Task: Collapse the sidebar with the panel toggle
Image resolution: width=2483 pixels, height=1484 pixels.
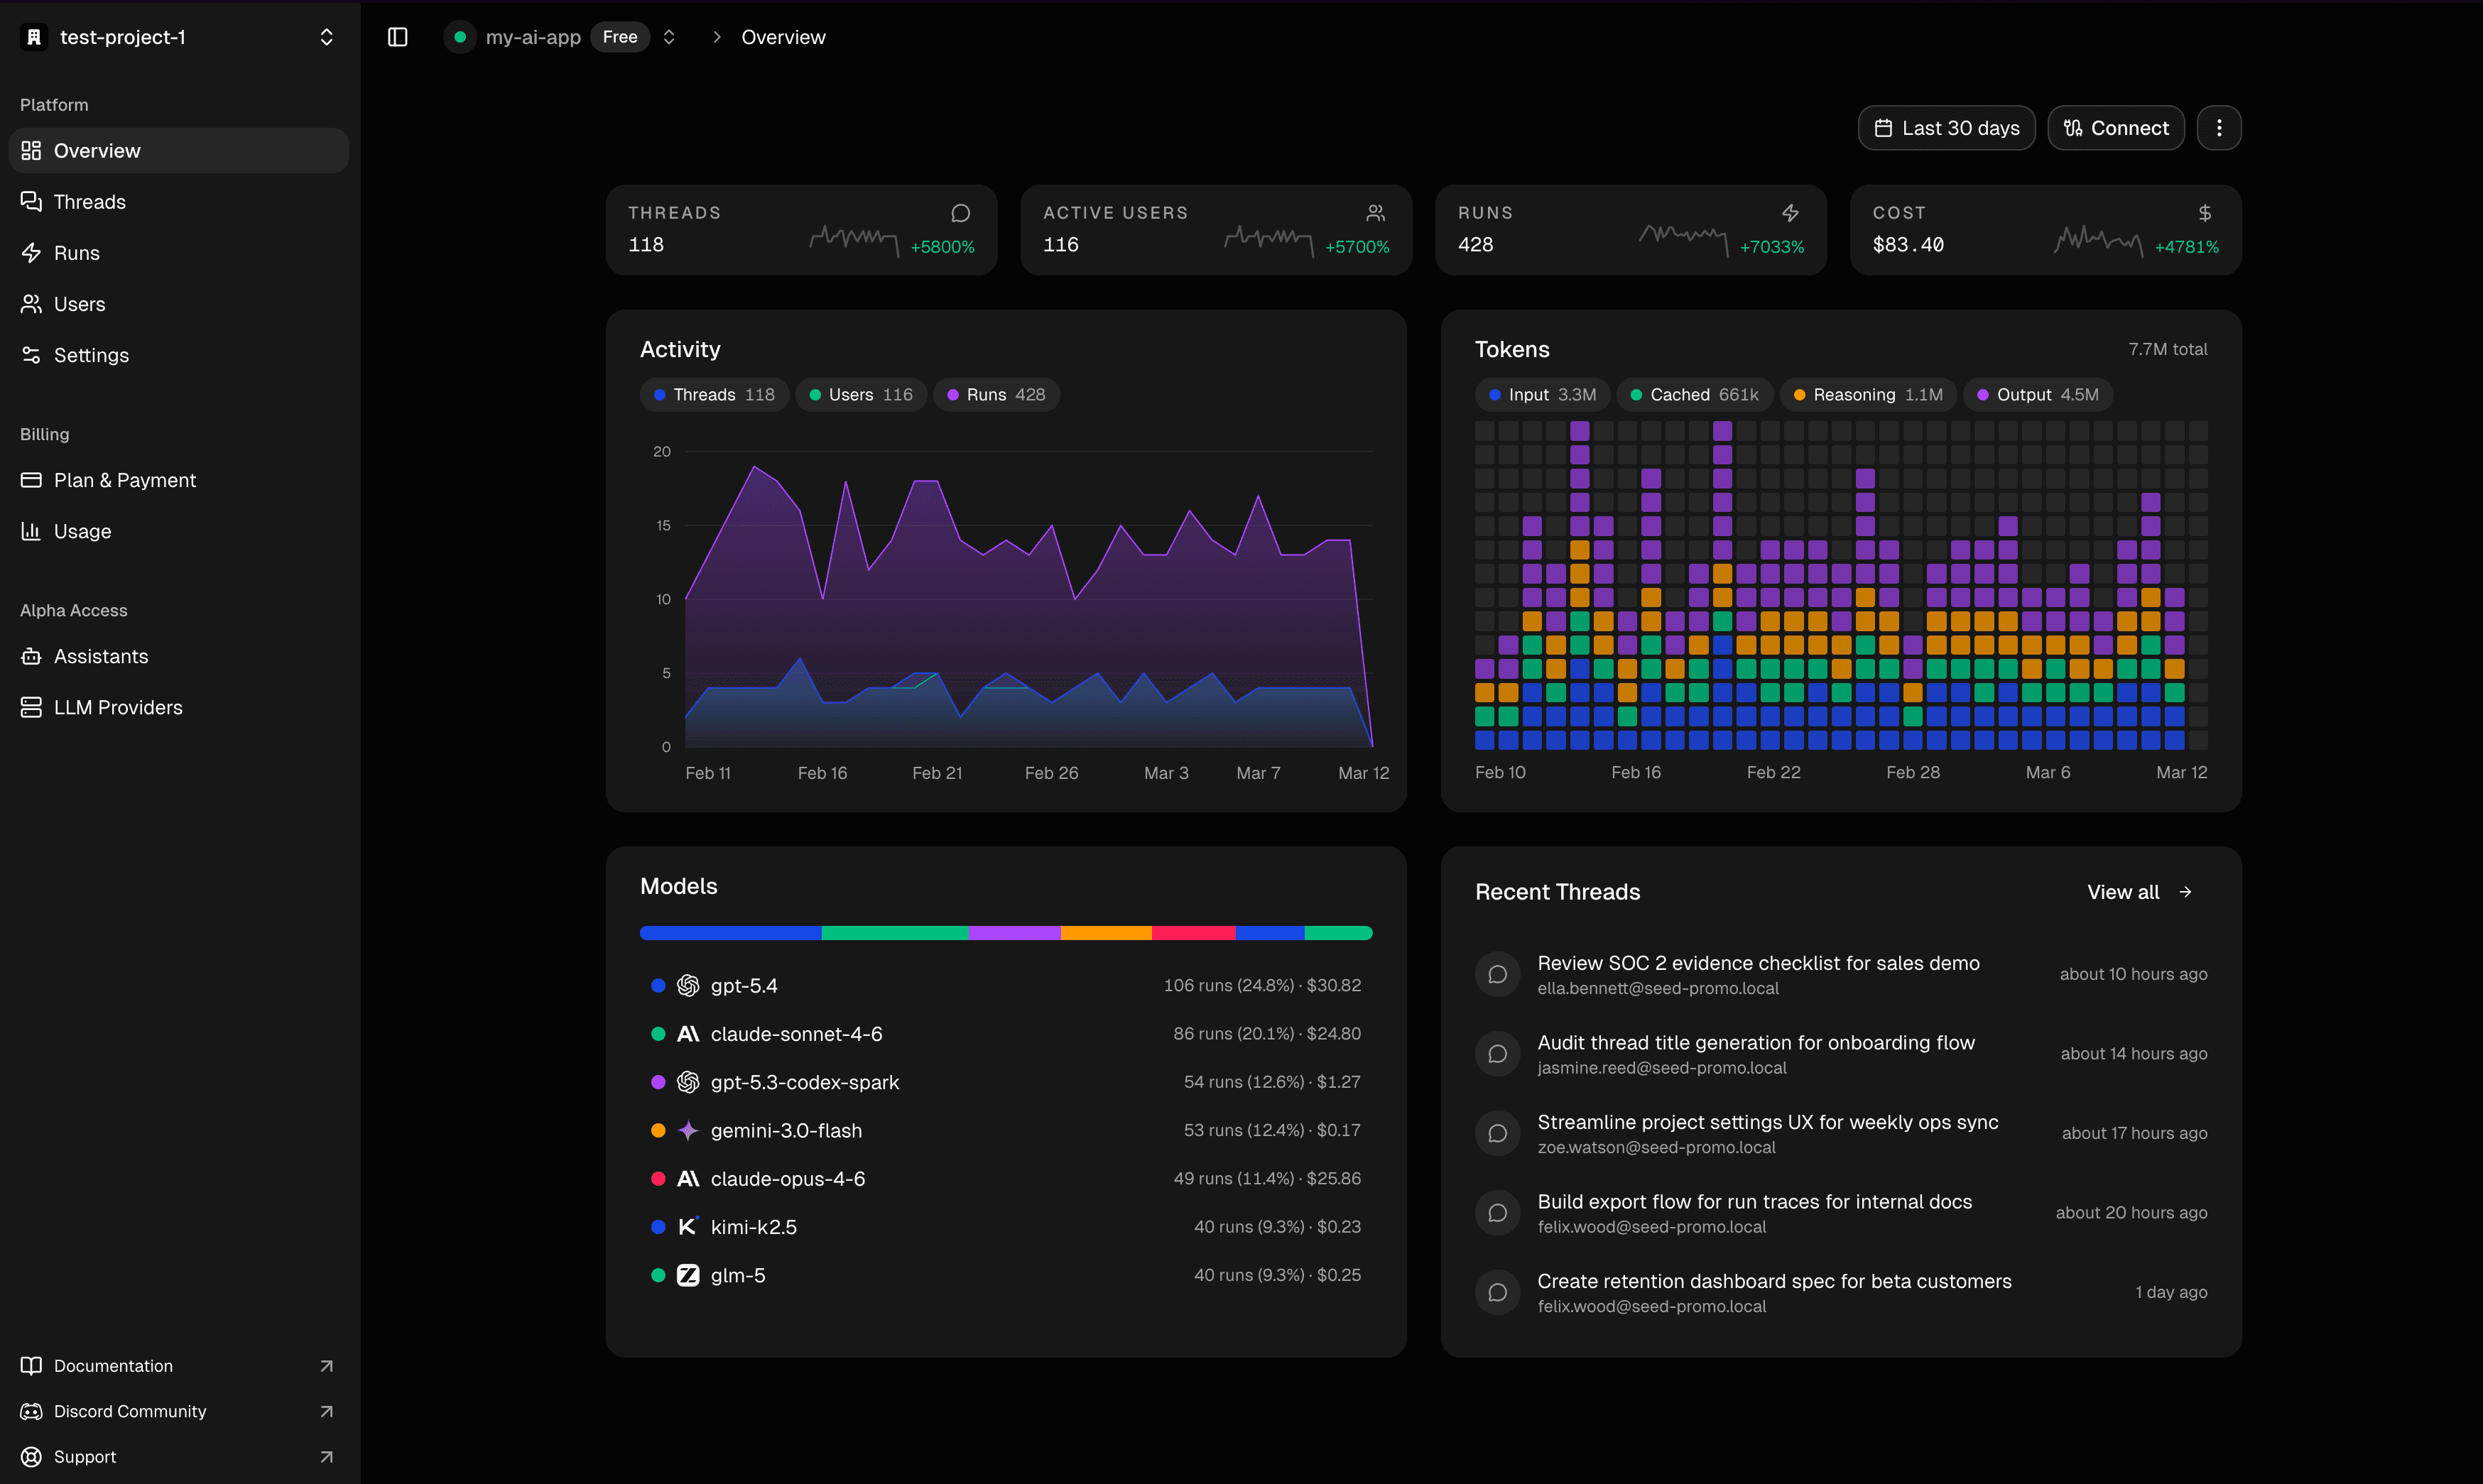Action: coord(397,37)
